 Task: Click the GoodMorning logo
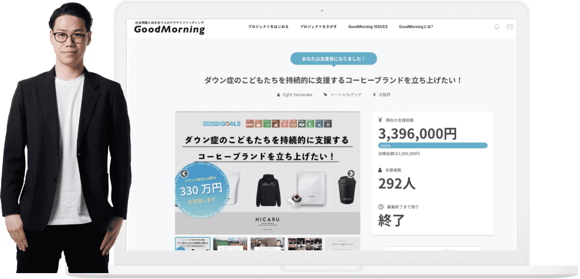170,28
